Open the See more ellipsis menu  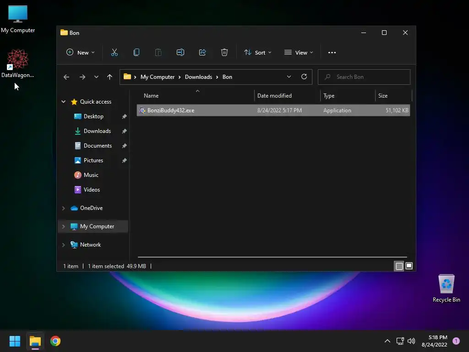click(x=332, y=52)
